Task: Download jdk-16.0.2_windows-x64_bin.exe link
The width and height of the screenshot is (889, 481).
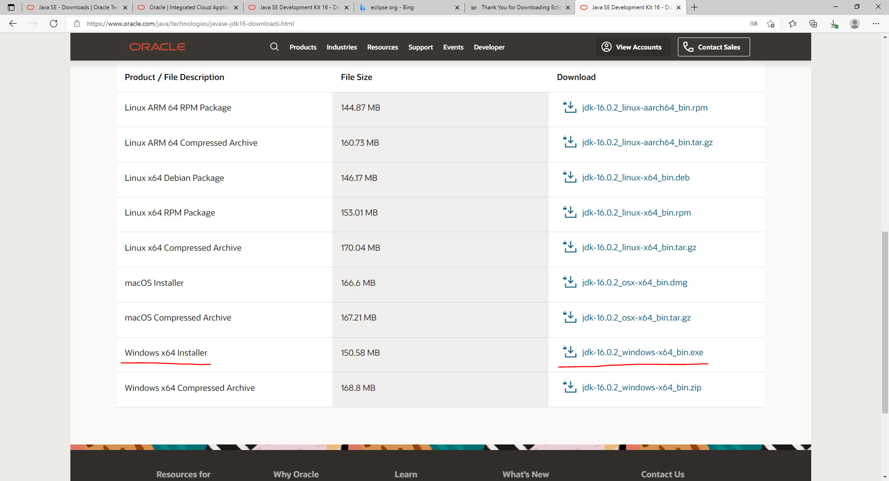Action: [x=642, y=352]
